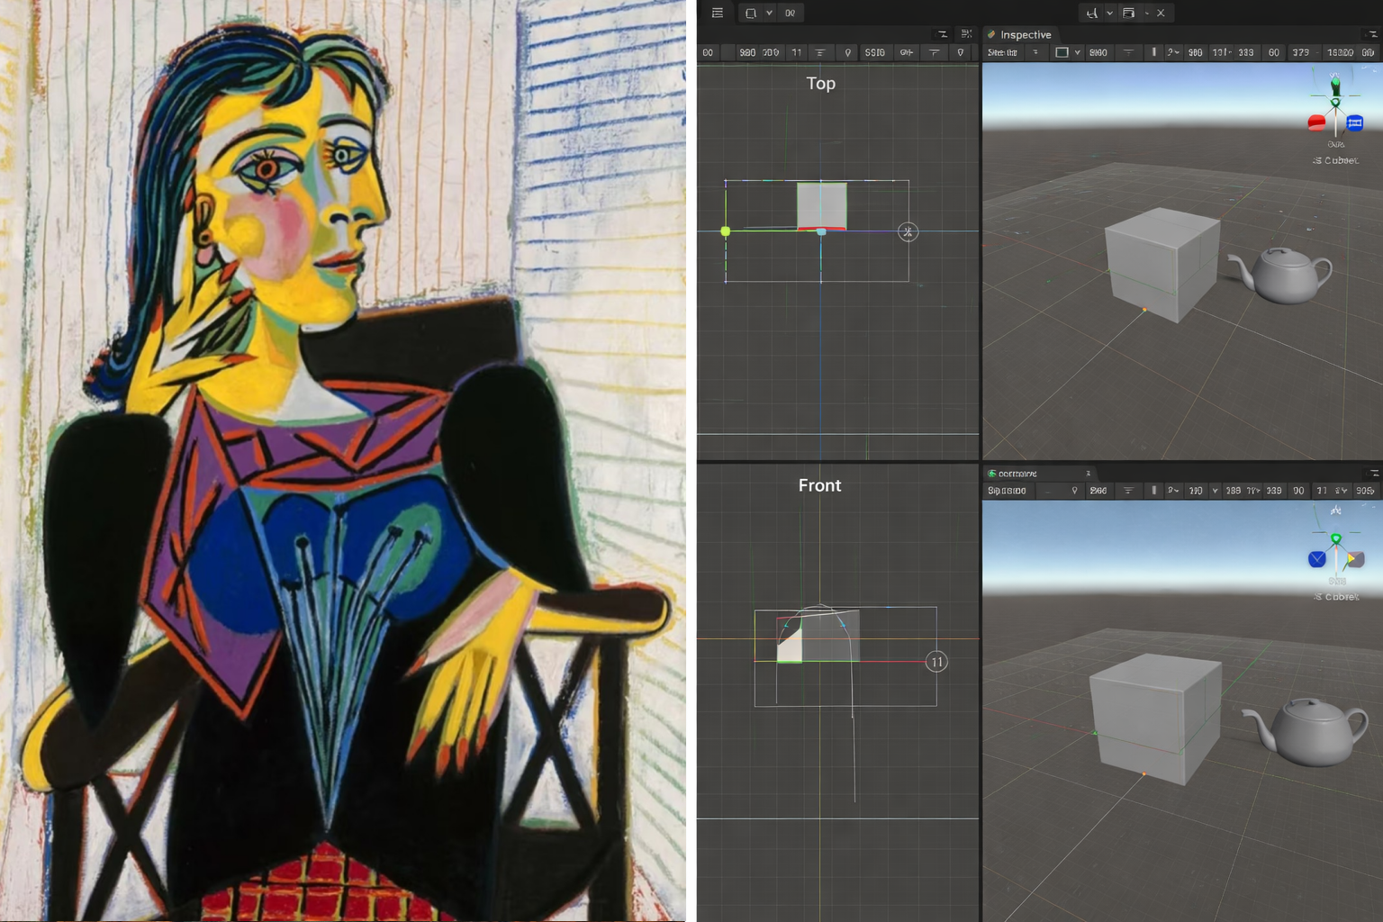
Task: Click the green sphere icon on the bottom panel tab
Action: (991, 473)
